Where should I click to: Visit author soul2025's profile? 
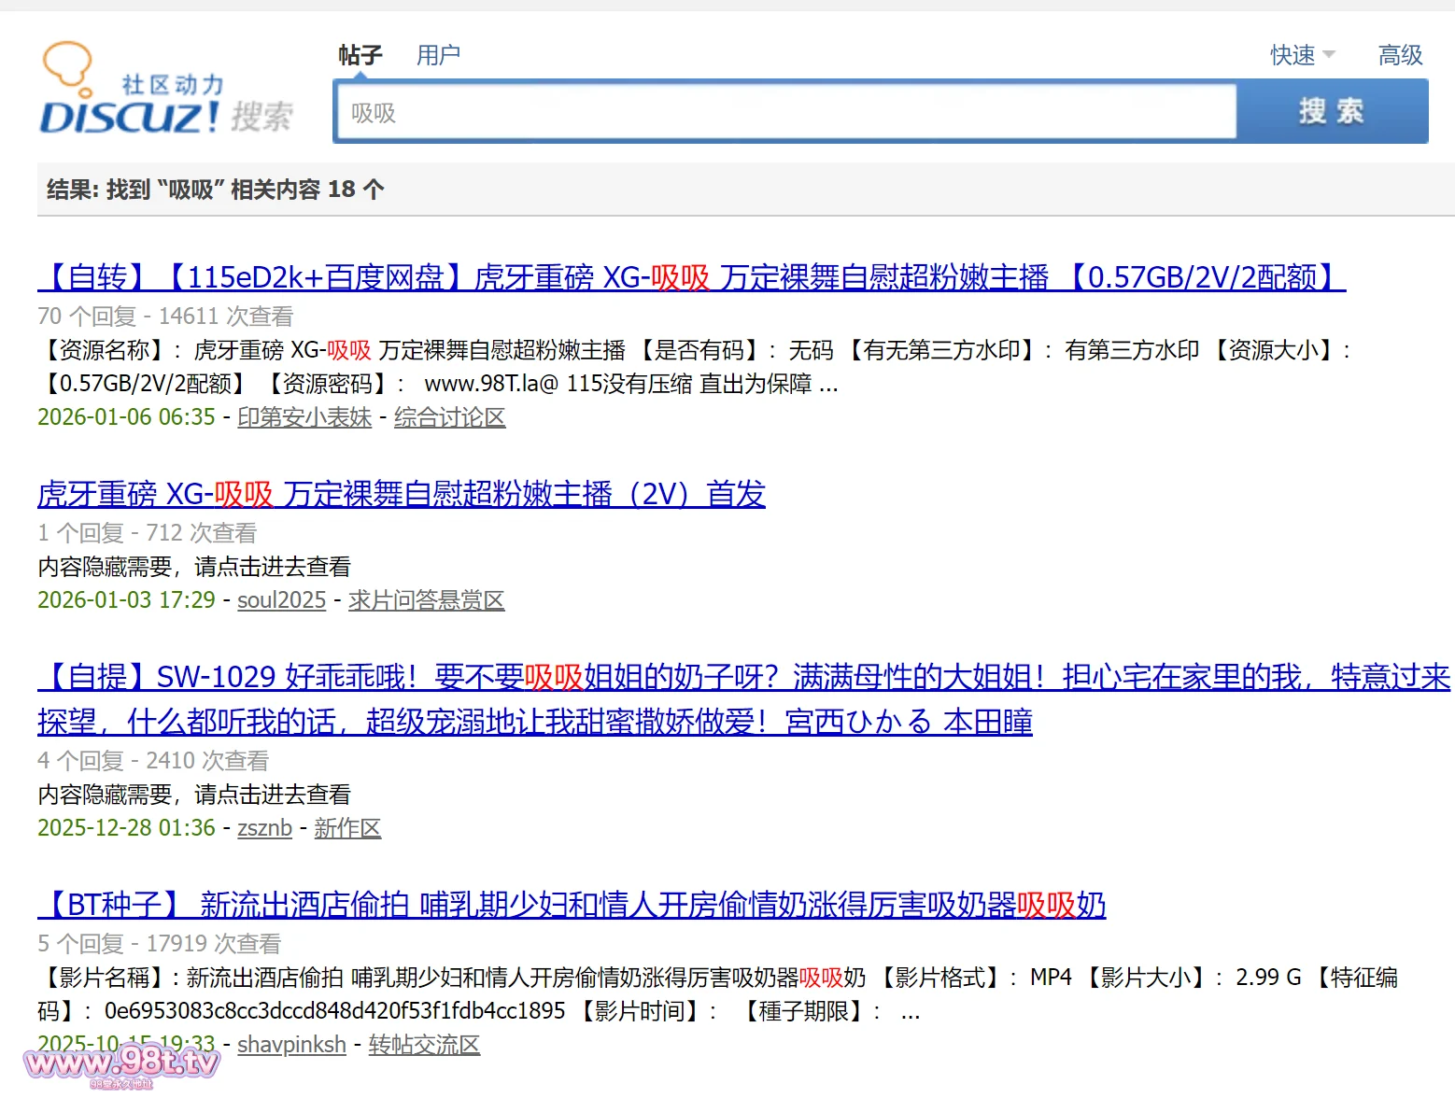tap(281, 600)
